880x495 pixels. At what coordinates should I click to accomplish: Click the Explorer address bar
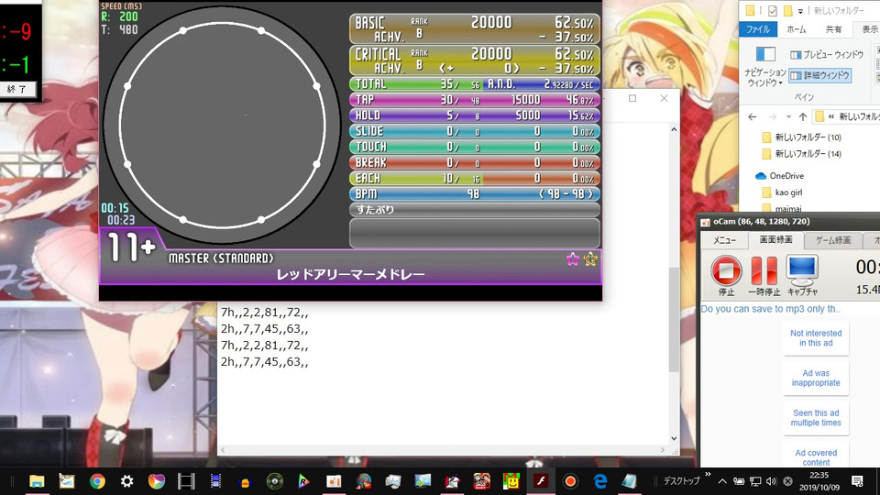pyautogui.click(x=846, y=116)
